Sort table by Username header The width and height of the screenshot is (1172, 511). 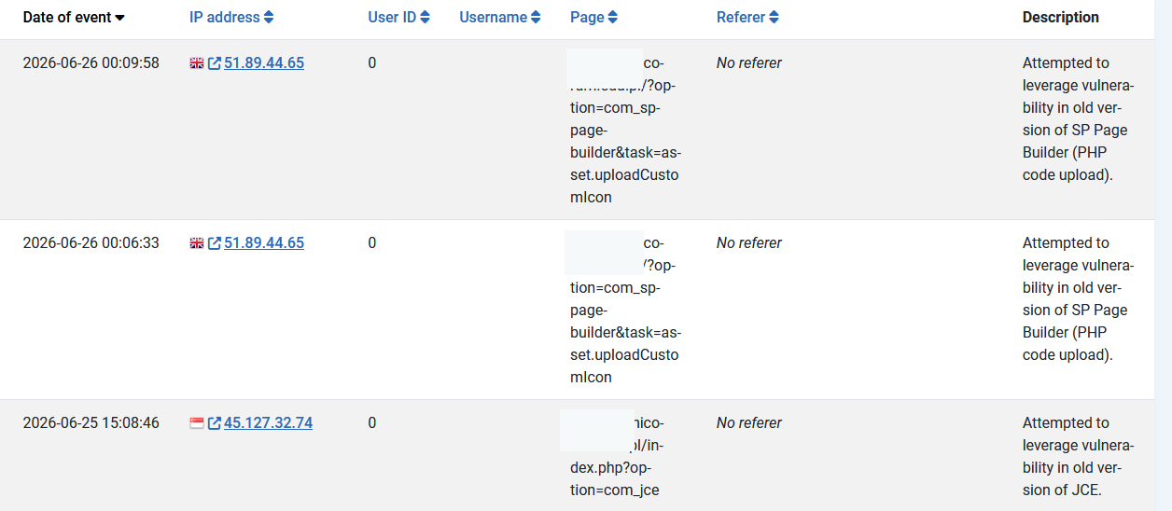click(500, 17)
